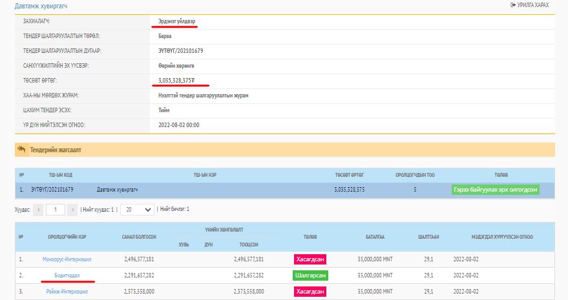Open the Бодитчадал participant link
Image resolution: width=568 pixels, height=300 pixels.
tap(67, 275)
